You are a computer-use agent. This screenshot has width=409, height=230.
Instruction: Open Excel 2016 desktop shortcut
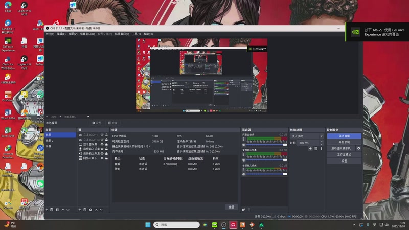[8, 132]
